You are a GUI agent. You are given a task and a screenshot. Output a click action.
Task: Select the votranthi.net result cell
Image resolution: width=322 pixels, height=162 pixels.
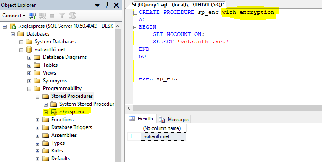coord(164,136)
